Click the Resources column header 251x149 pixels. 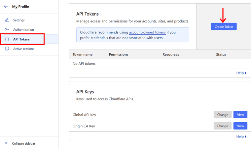171,55
